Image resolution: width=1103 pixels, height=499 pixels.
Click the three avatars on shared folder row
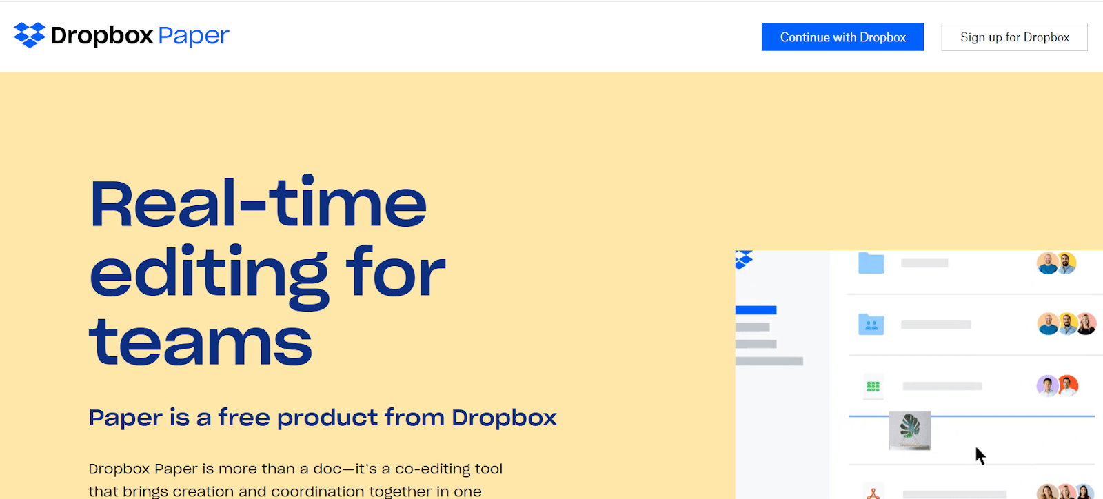(x=1066, y=324)
